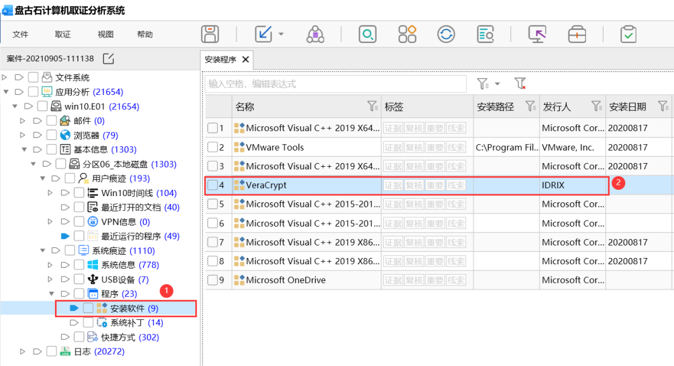Screen dimensions: 674x366
Task: Tick checkbox for VeraCrypt row
Action: 212,185
